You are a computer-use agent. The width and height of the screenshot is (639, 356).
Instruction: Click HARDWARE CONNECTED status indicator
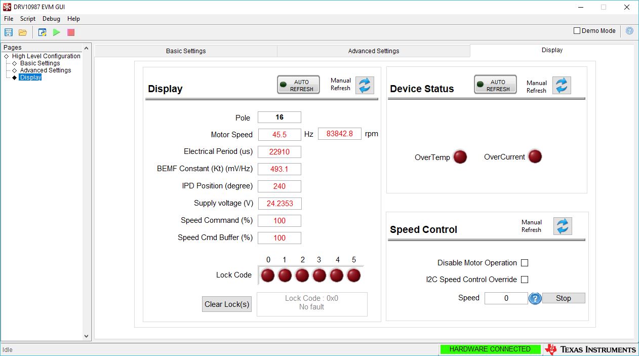tap(490, 349)
